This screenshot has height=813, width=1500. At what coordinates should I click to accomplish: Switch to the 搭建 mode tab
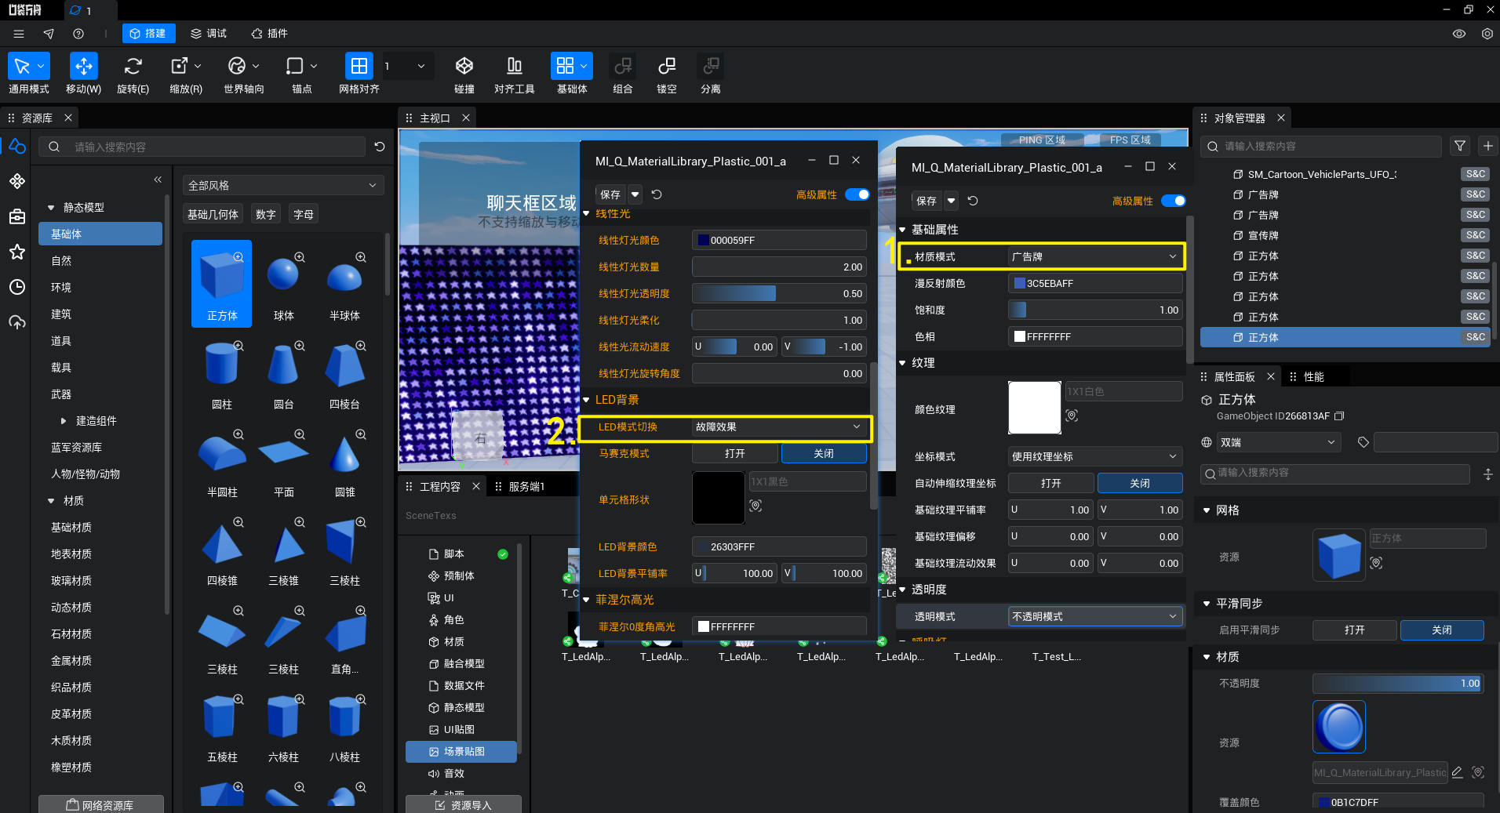(x=148, y=34)
